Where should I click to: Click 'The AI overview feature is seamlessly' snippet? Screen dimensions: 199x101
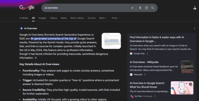pos(150,91)
